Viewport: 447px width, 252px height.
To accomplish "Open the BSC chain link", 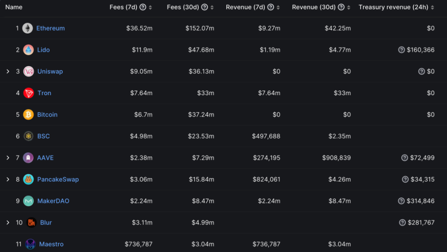I will click(43, 136).
